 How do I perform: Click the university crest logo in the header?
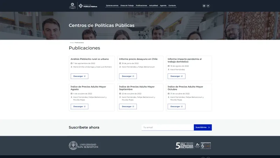72,6
